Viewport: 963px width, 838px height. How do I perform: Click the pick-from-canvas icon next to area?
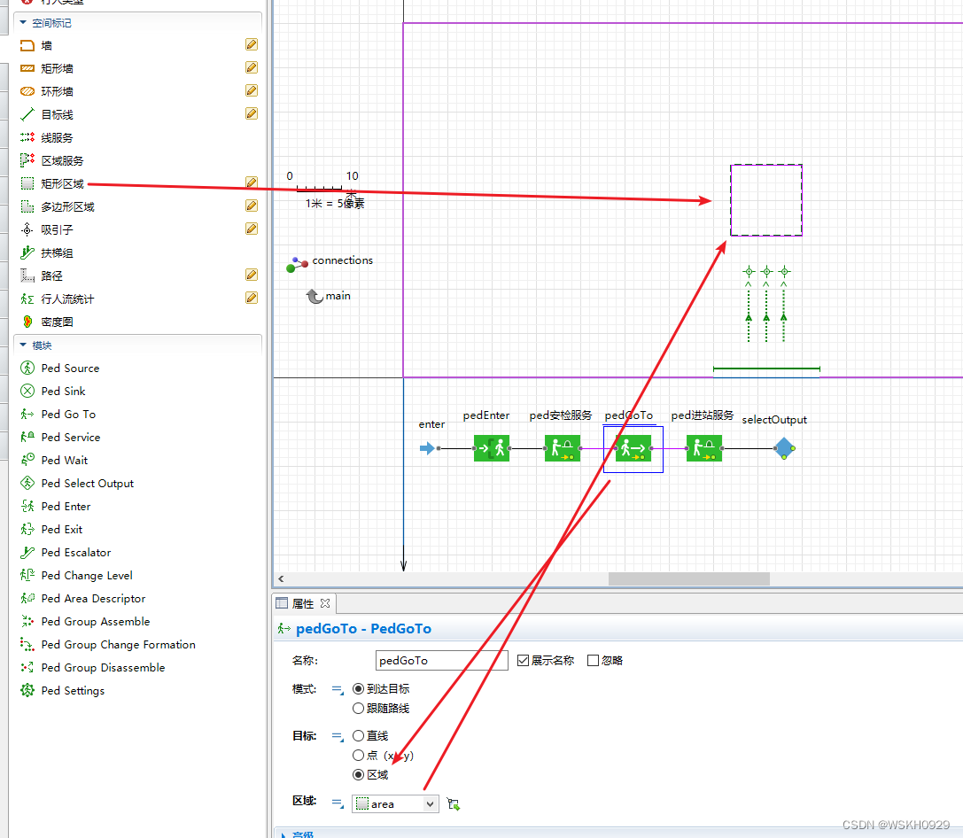pos(454,804)
